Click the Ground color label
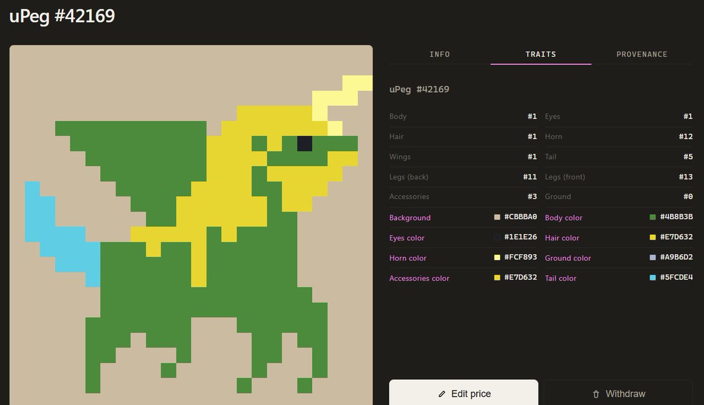704x405 pixels. click(568, 258)
